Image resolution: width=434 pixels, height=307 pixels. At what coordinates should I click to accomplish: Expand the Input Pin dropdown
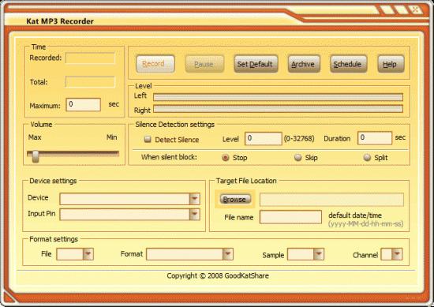pos(194,214)
